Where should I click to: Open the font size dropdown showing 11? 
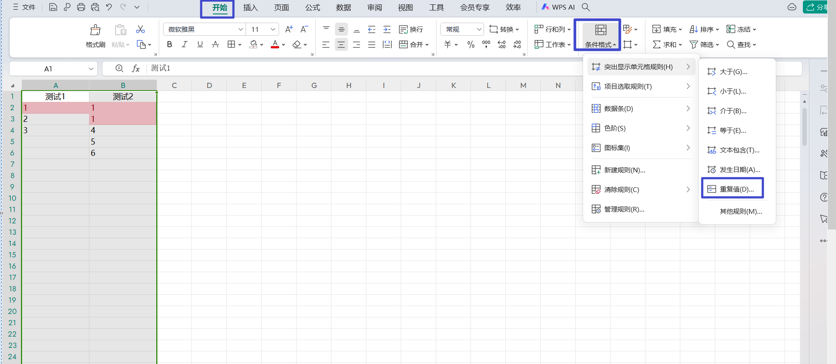(273, 29)
